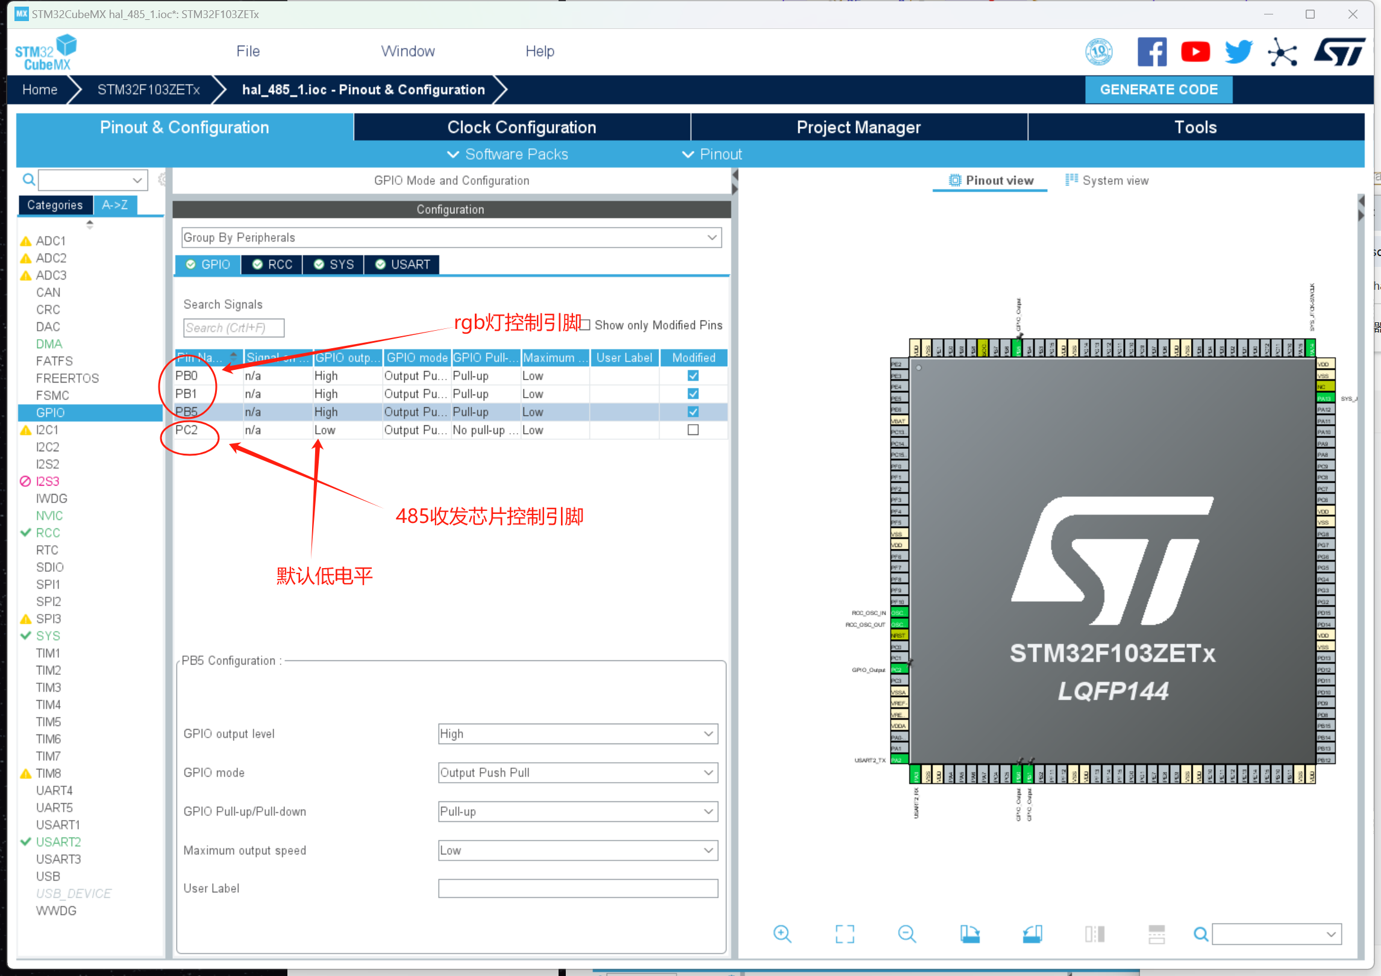1381x976 pixels.
Task: Fit the chip view to the window
Action: pos(845,934)
